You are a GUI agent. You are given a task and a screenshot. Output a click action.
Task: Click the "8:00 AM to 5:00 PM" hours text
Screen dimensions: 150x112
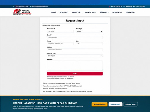[22, 7]
